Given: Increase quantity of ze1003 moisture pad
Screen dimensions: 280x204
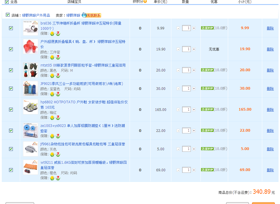Looking at the screenshot, I should point(194,130).
